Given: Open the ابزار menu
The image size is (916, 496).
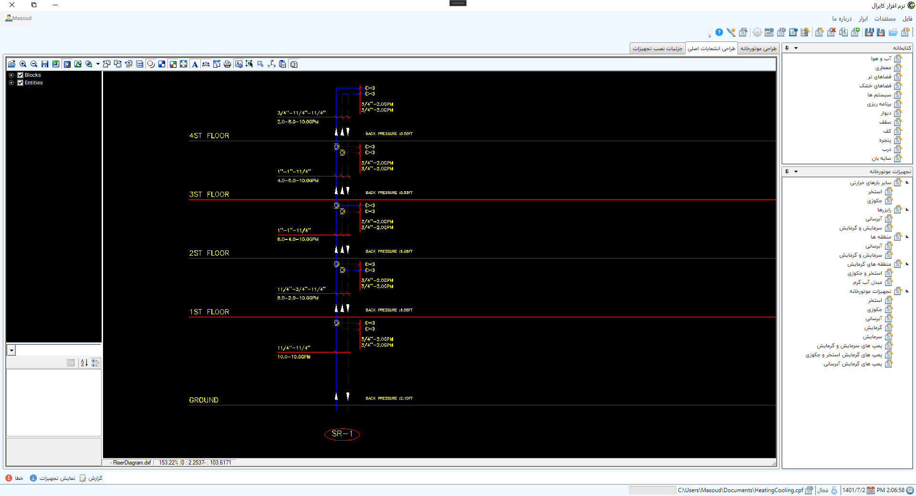Looking at the screenshot, I should coord(863,19).
